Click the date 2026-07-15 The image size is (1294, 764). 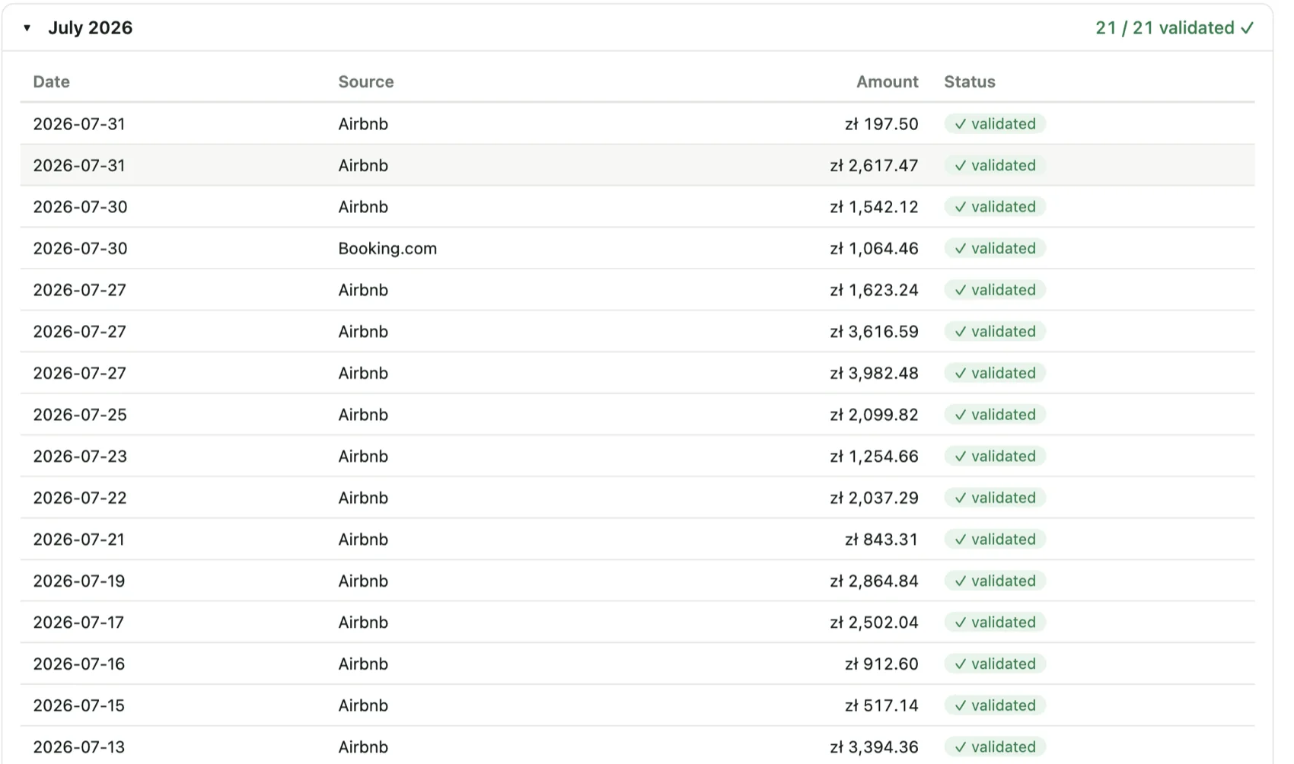(79, 705)
